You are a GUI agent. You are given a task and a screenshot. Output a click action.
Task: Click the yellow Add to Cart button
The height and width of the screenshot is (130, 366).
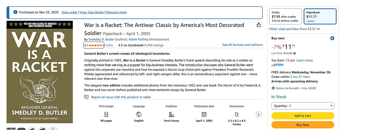pos(303,116)
